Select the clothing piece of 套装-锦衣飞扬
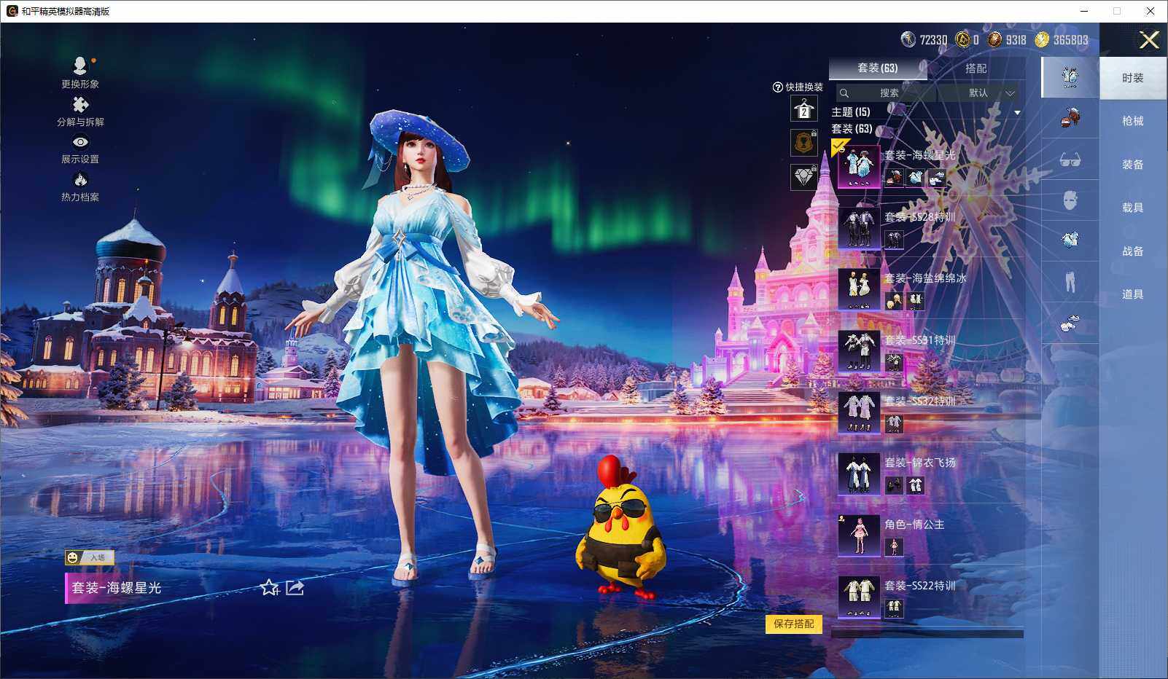The image size is (1168, 679). [x=915, y=484]
